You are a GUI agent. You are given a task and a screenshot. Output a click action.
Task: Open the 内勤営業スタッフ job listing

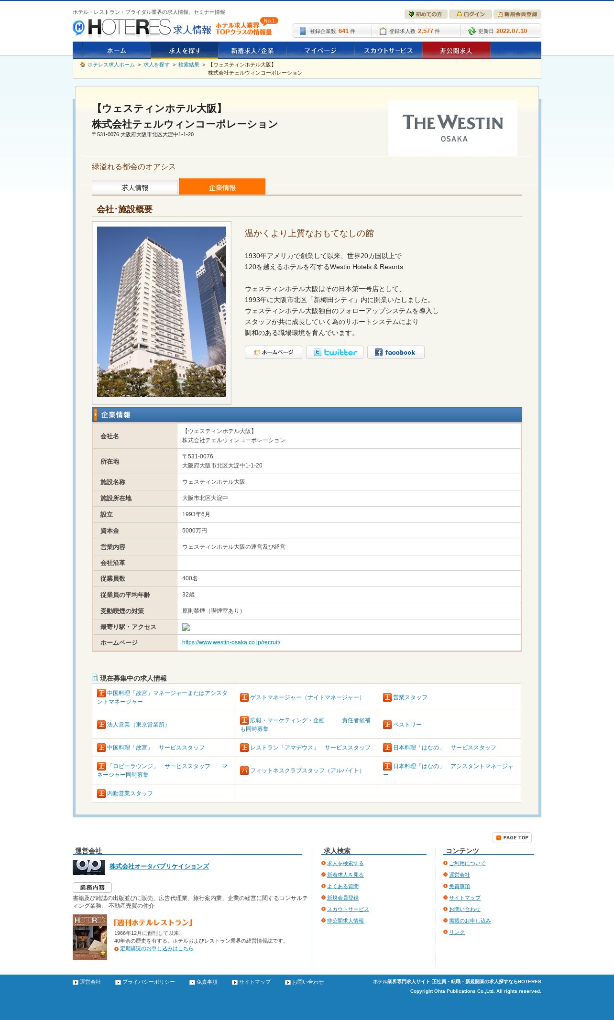(130, 793)
